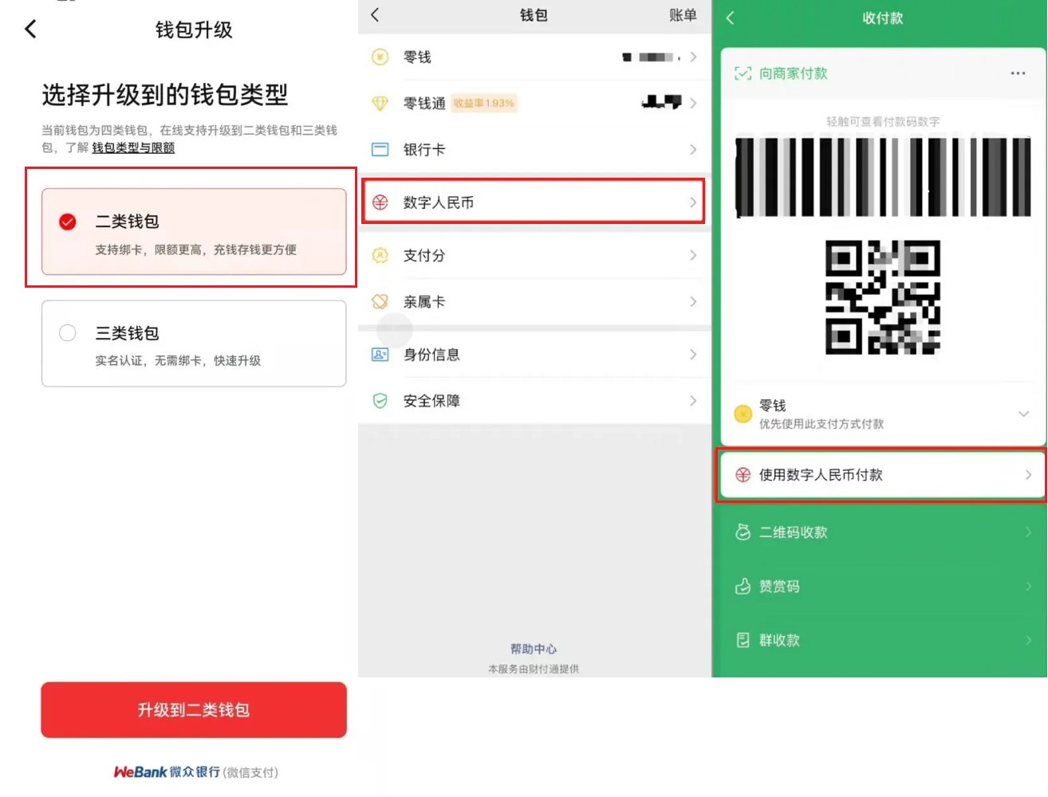Screen dimensions: 1048x797
Task: Go back from the 钱包升级 screen
Action: [30, 29]
